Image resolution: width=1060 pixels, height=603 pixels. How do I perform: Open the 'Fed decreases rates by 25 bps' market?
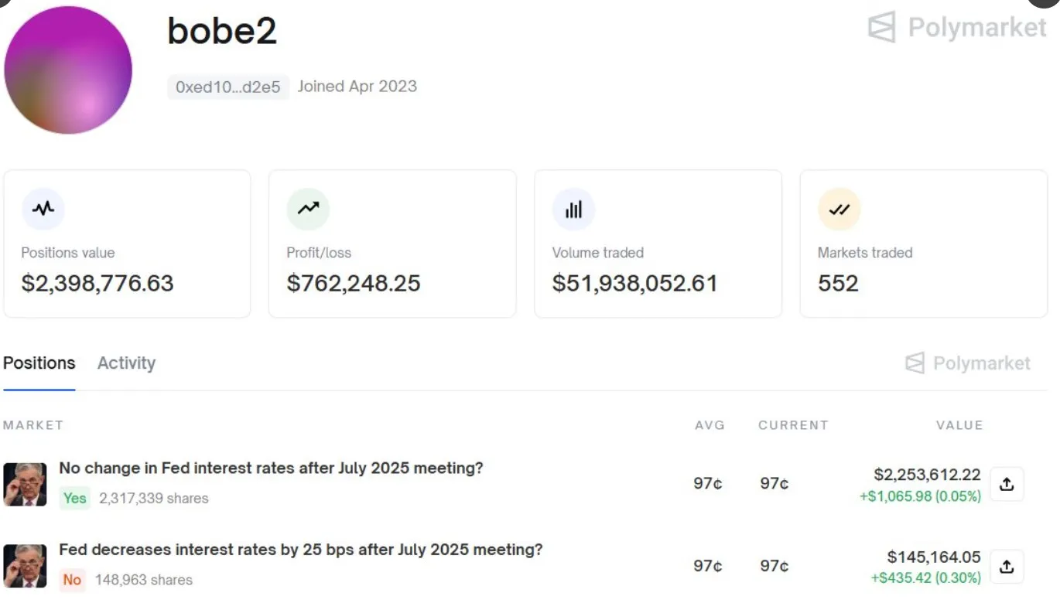pyautogui.click(x=300, y=550)
